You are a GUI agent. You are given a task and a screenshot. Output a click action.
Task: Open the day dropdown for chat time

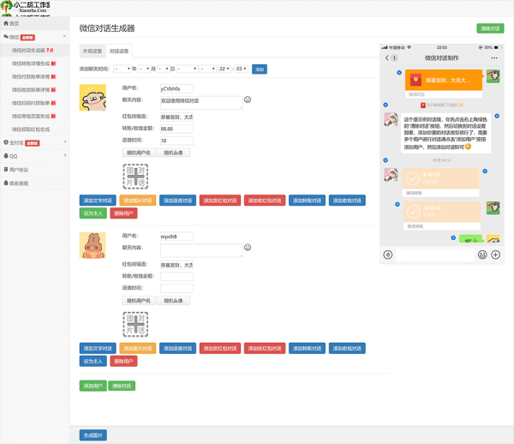click(164, 69)
